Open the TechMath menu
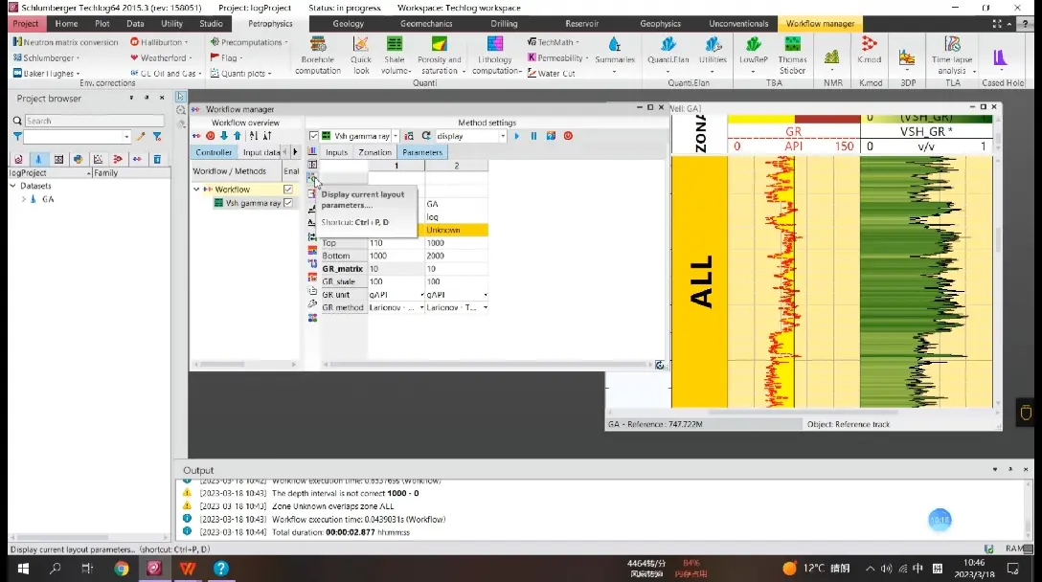Screen dimensions: 1042x582 (554, 42)
